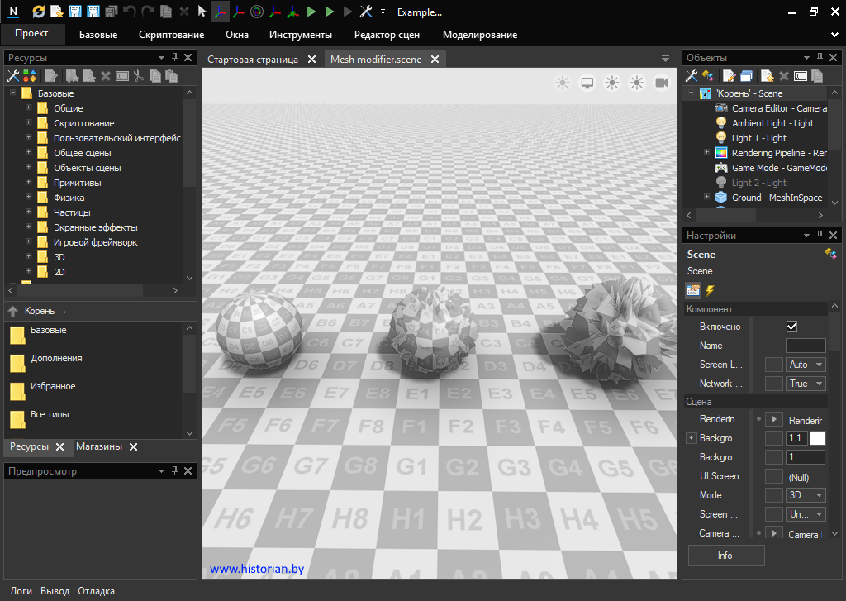
Task: Click the green Play button in toolbar
Action: coord(311,12)
